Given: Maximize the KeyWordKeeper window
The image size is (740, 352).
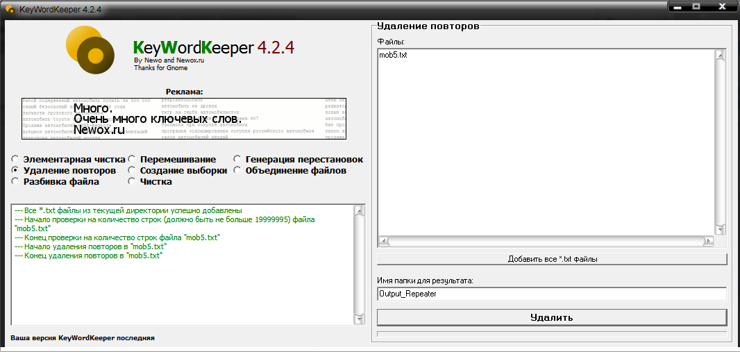Looking at the screenshot, I should point(696,7).
